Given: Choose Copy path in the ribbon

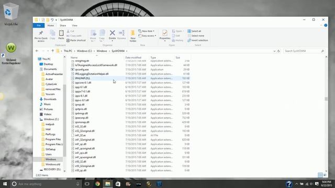Looking at the screenshot, I should tap(74, 36).
